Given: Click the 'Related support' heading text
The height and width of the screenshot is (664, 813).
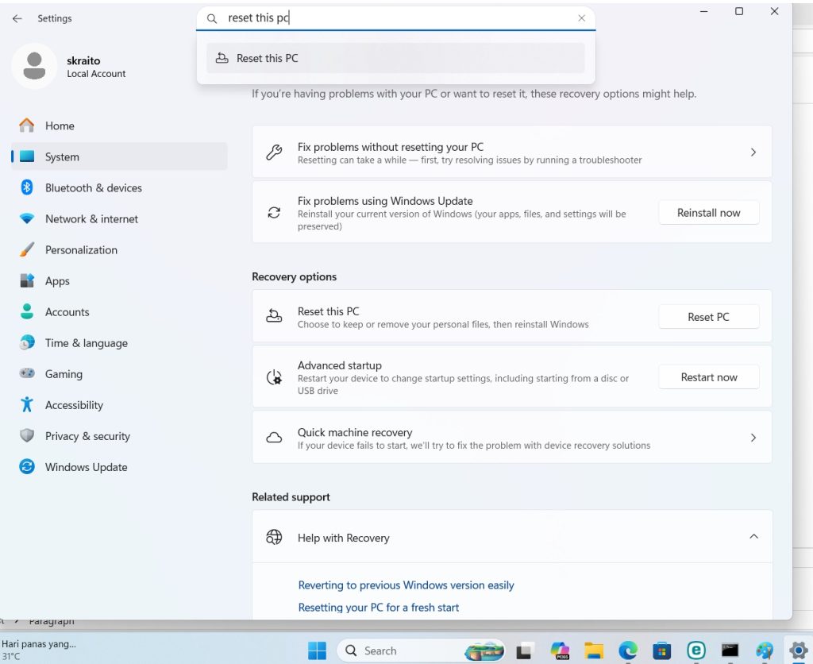Looking at the screenshot, I should point(291,497).
